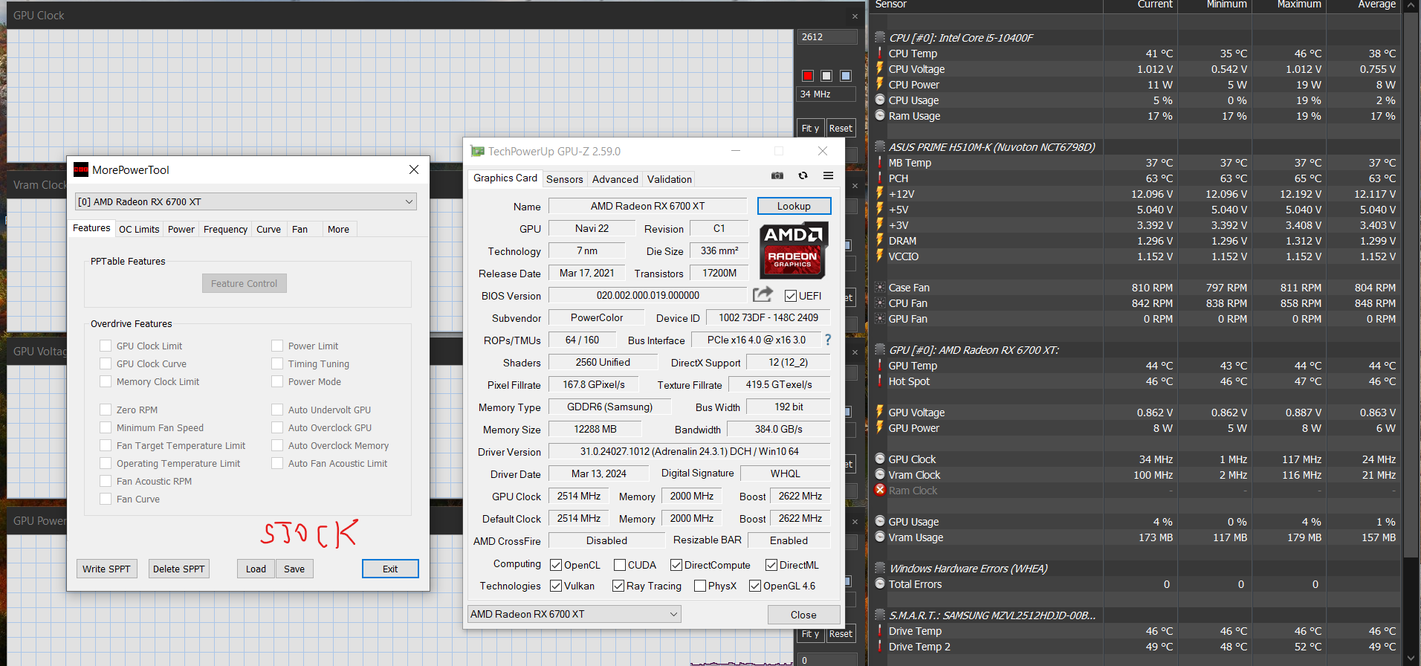Click the GPU-Z refresh icon

tap(803, 176)
